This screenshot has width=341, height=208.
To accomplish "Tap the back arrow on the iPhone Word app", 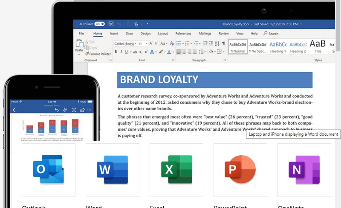I will 14,110.
